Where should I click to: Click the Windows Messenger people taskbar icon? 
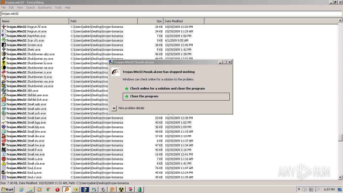click(94, 190)
